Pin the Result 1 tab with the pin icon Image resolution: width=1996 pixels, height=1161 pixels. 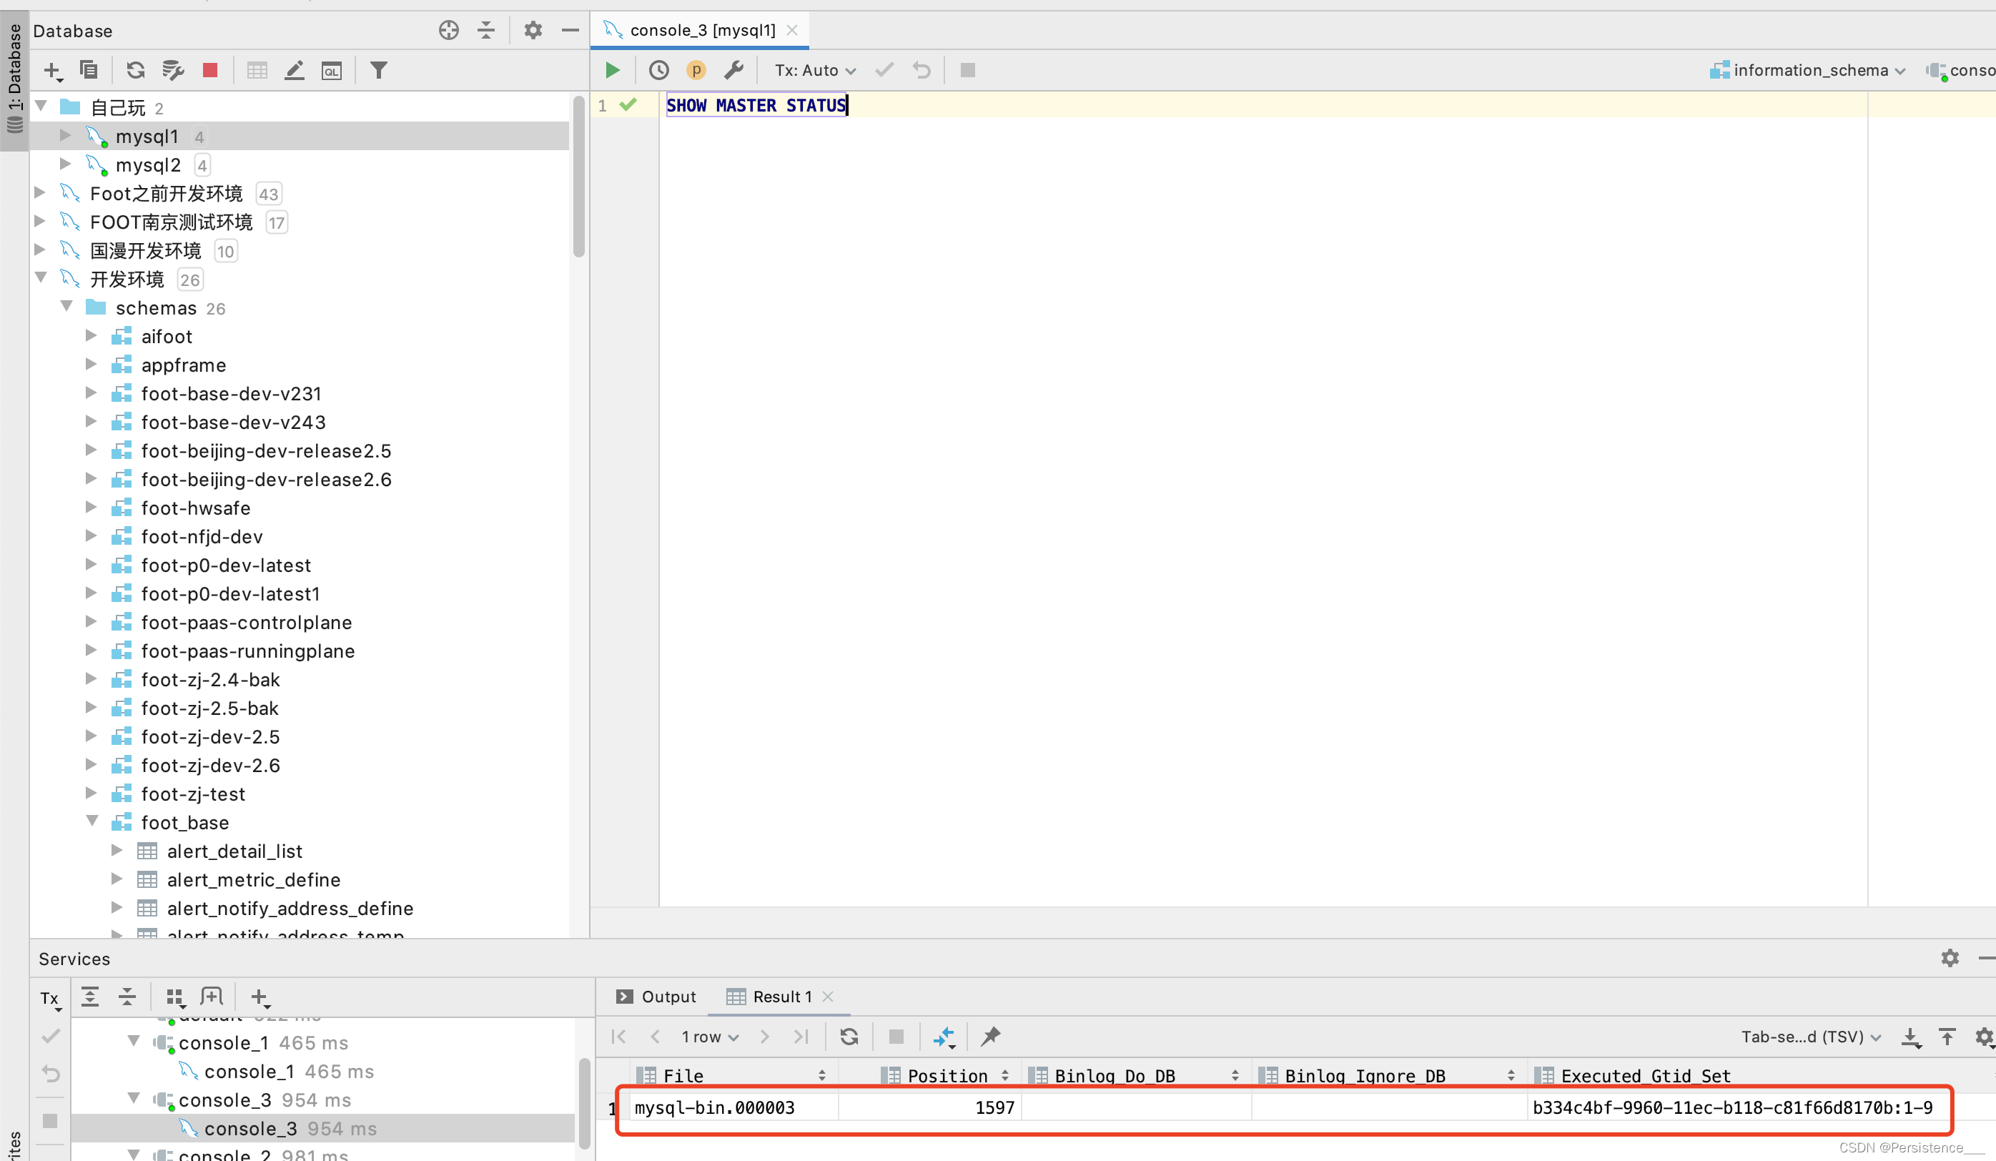click(x=990, y=1036)
